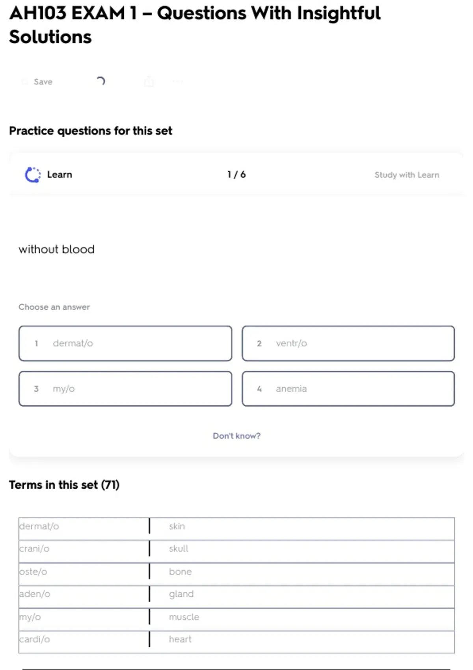This screenshot has height=670, width=473.
Task: Click the Terms in this set heading
Action: point(64,485)
